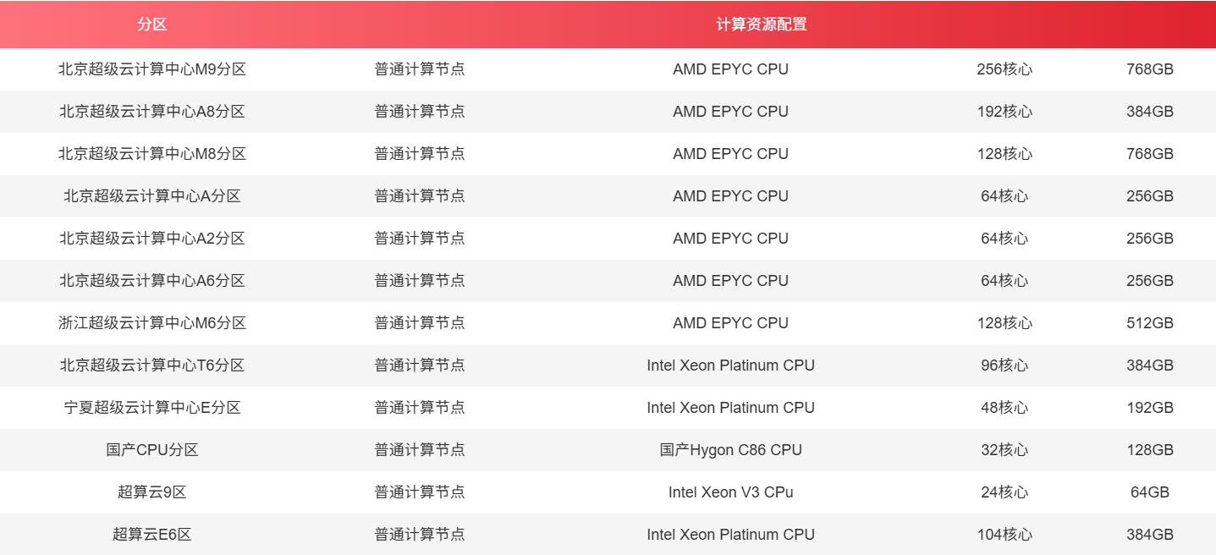The height and width of the screenshot is (555, 1216).
Task: Click the 计算资源配置 column header
Action: (761, 25)
